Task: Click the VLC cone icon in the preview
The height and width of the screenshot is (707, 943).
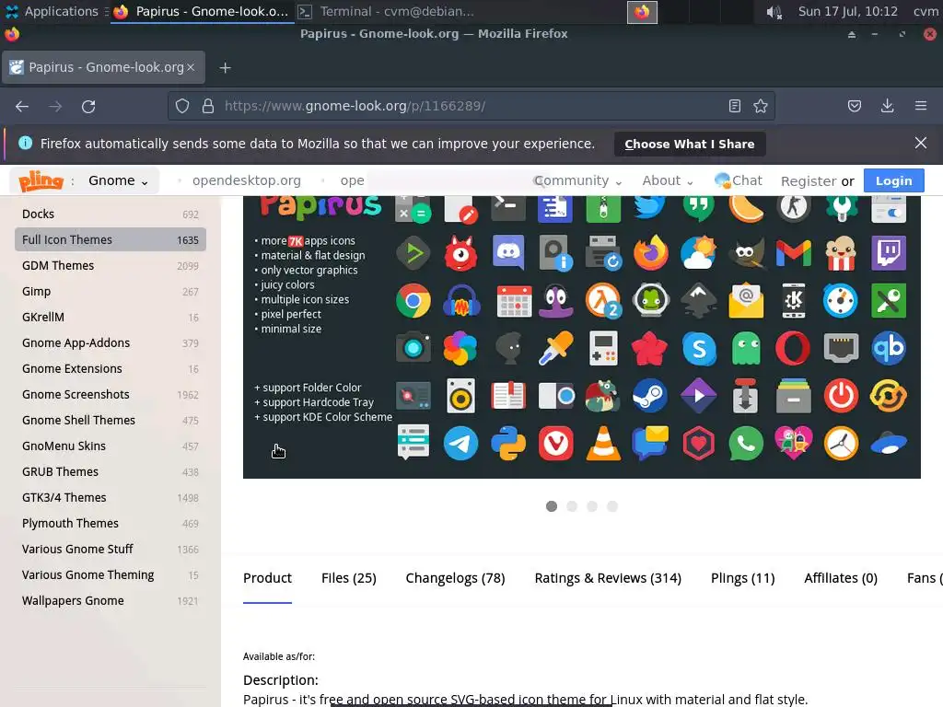Action: tap(603, 444)
